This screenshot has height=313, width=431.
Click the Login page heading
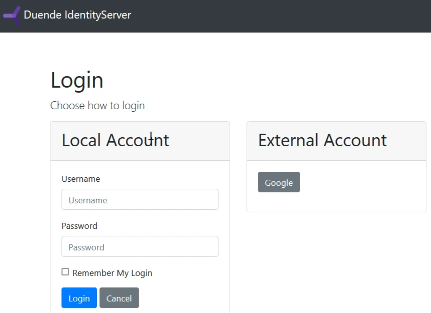click(76, 80)
